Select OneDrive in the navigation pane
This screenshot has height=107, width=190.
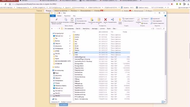point(57,67)
